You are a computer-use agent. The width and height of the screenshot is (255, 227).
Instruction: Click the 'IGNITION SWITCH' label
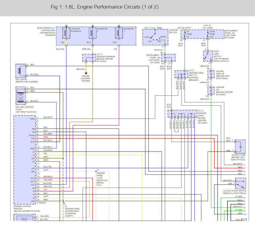[x=173, y=31]
